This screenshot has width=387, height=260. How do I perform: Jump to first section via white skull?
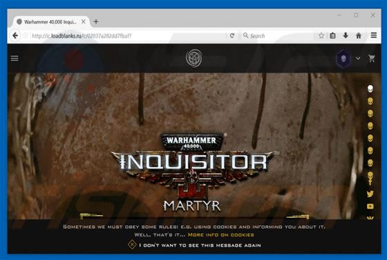[x=370, y=89]
